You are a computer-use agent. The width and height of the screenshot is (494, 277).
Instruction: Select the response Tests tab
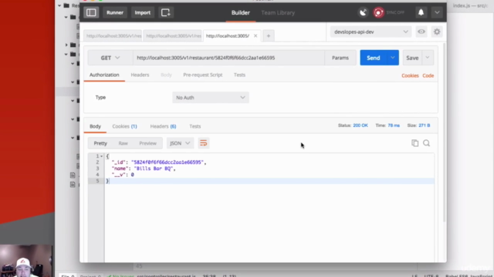click(195, 126)
